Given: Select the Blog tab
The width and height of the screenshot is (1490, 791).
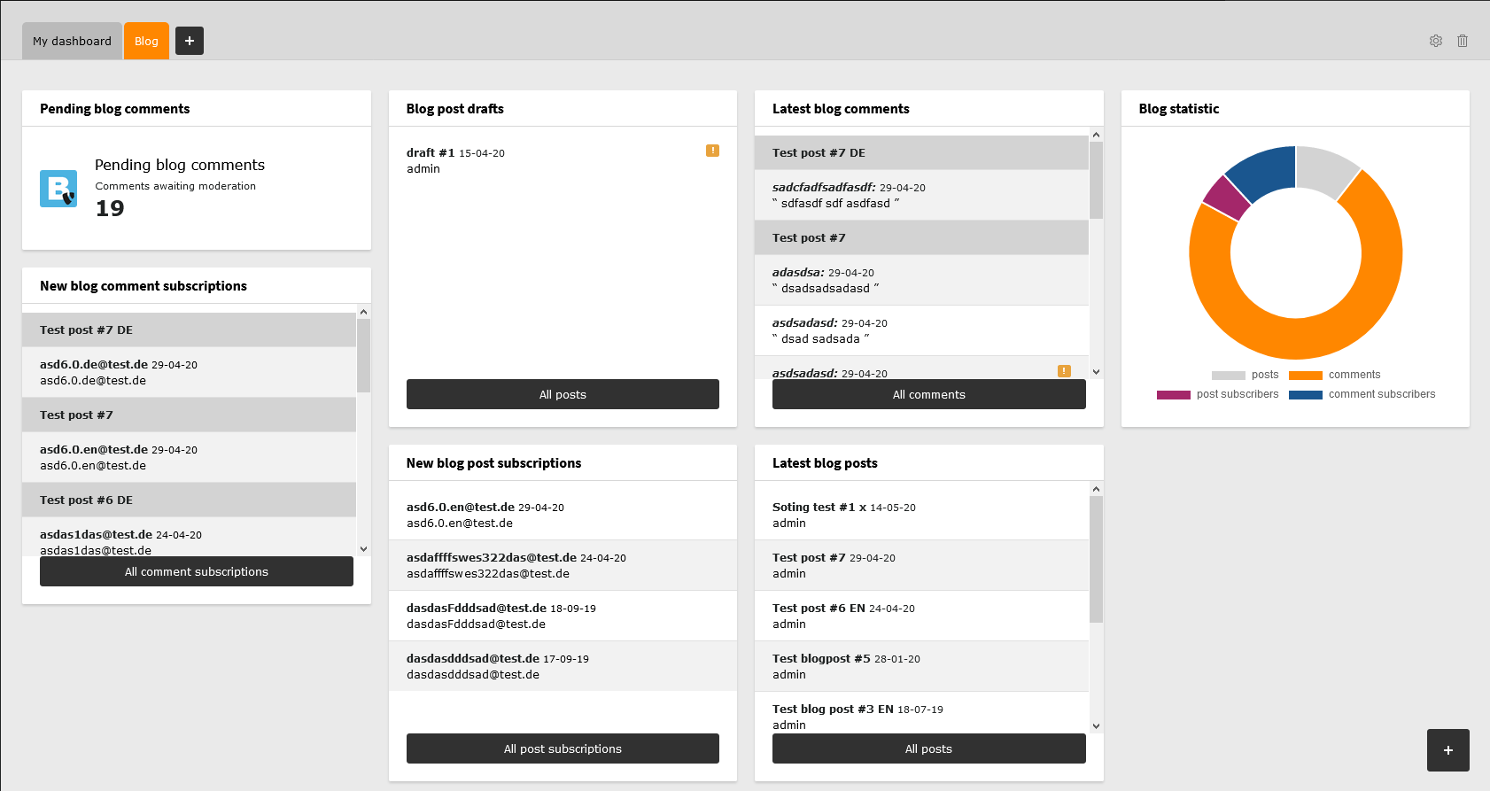Looking at the screenshot, I should (146, 41).
